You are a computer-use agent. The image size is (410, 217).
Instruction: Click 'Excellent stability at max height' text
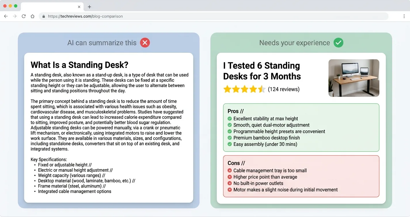[x=266, y=119]
